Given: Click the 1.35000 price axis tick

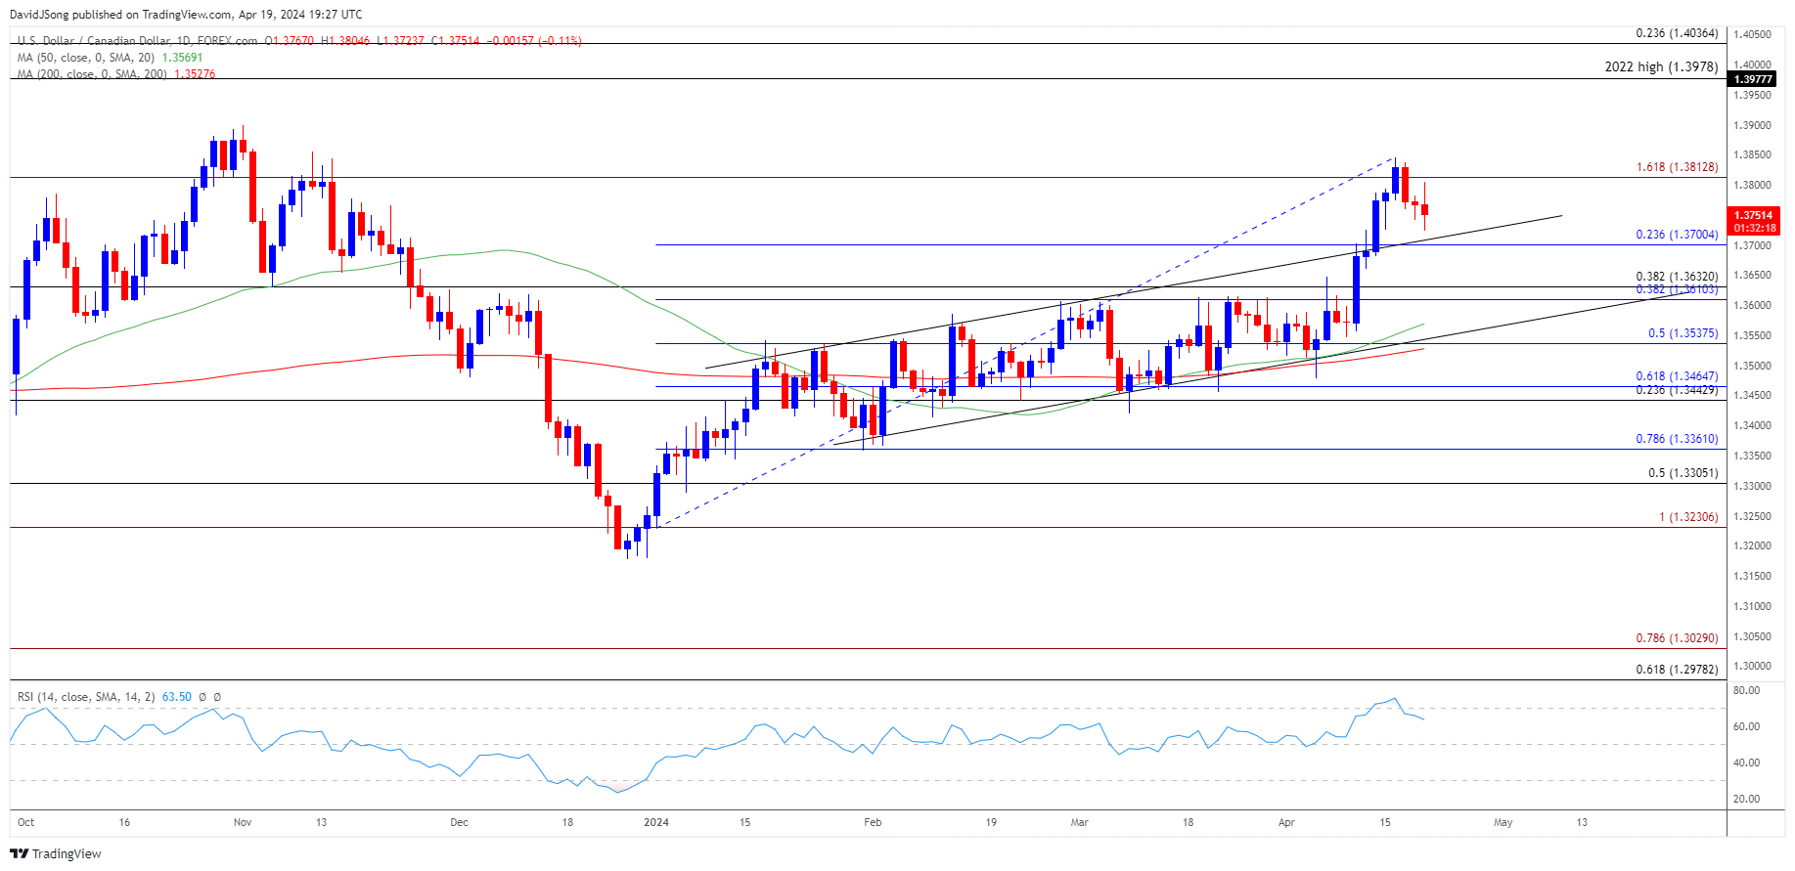Looking at the screenshot, I should point(1752,366).
